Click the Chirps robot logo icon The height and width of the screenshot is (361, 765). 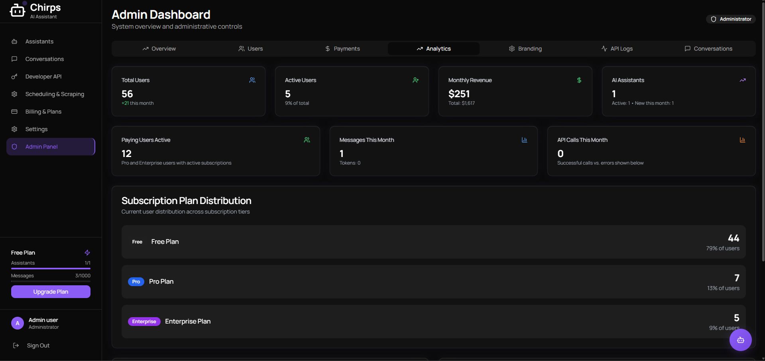pos(17,10)
